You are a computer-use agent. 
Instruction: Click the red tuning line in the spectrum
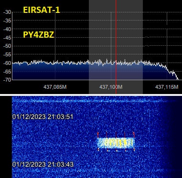coord(116,47)
